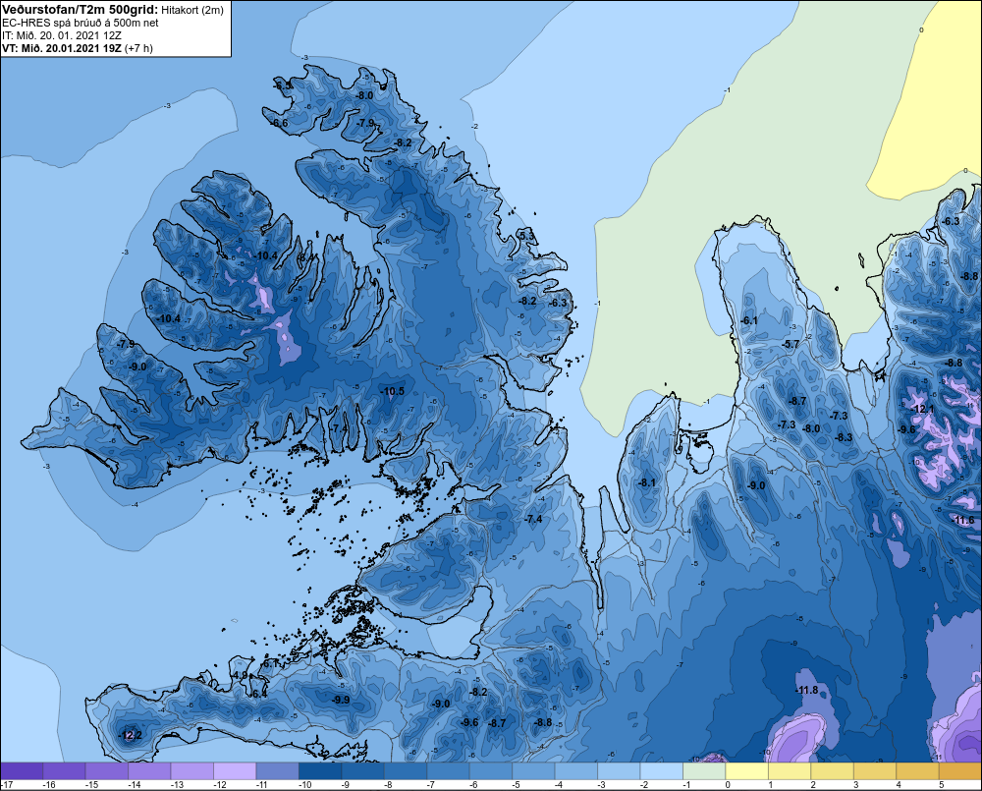
Task: Click the 3 label on the legend scale
Action: [x=856, y=785]
